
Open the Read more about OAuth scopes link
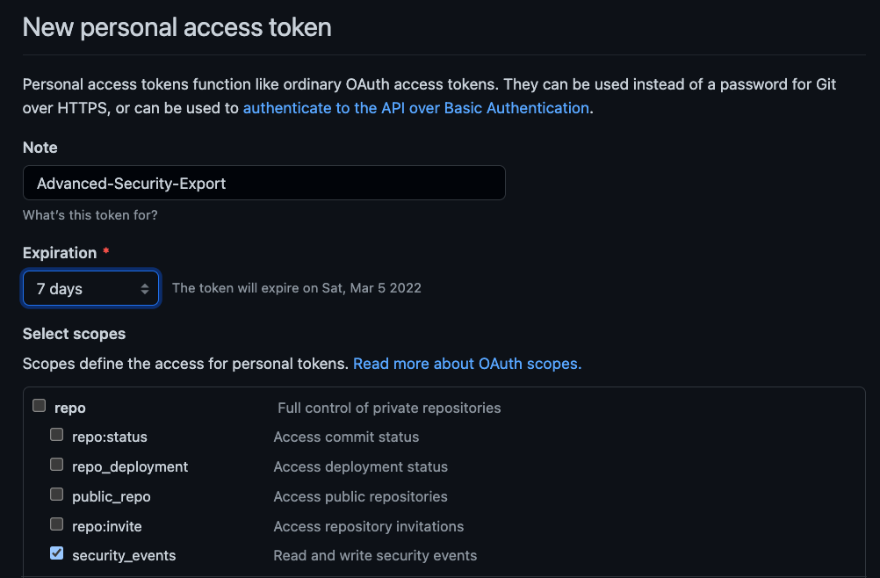tap(466, 363)
